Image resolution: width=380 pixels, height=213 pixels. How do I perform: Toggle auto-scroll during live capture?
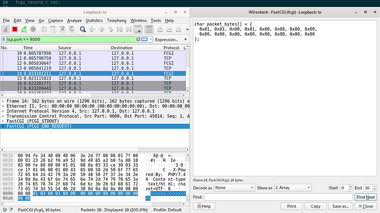coord(138,29)
